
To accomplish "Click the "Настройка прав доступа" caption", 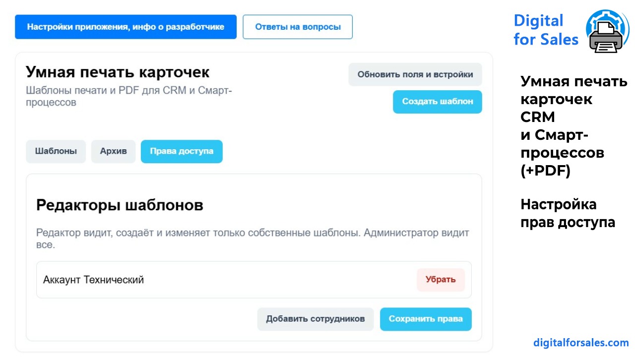I will pos(568,213).
